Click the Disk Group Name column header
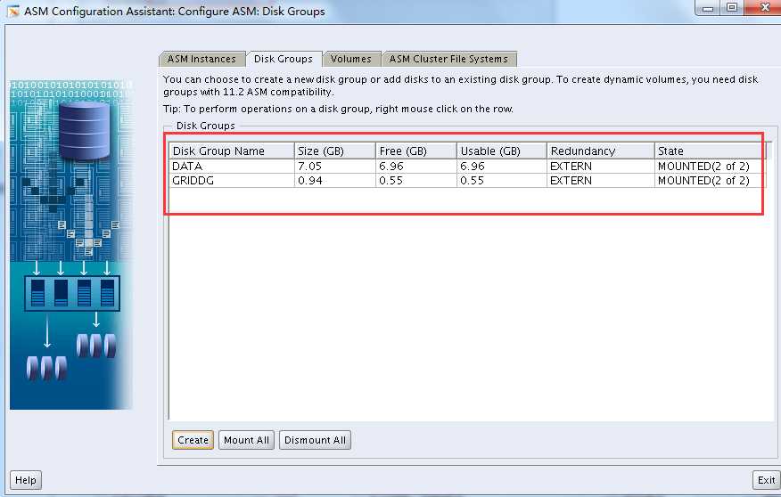 click(232, 151)
